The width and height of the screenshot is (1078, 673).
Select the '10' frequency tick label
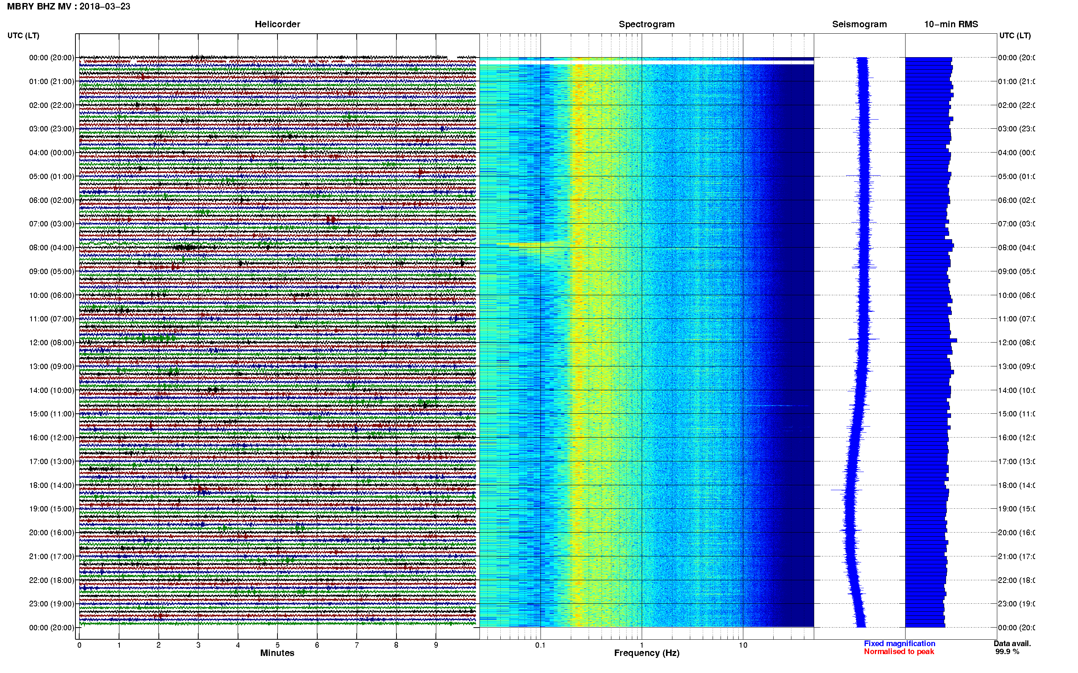tap(743, 645)
